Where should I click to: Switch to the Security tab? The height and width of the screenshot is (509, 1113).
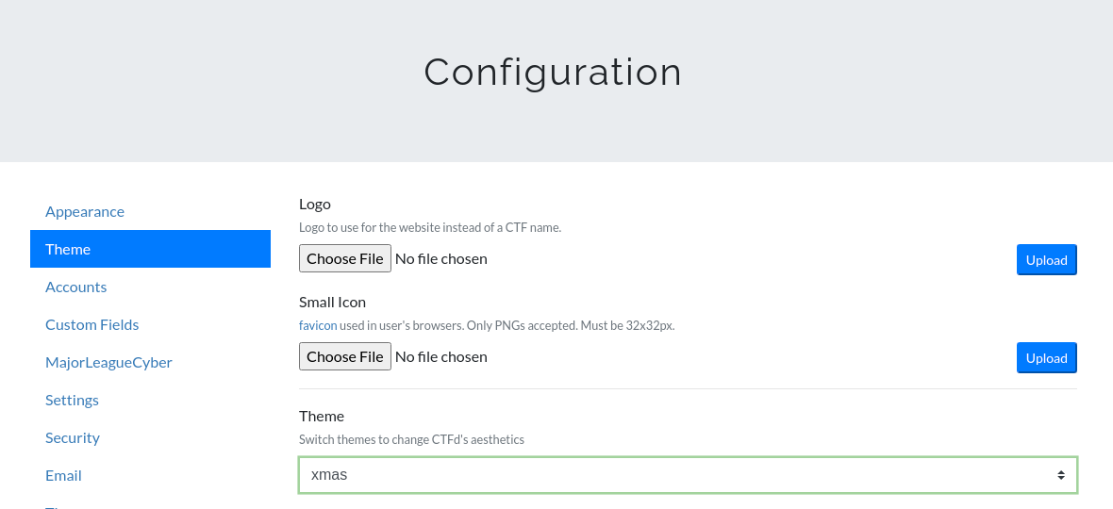coord(73,437)
